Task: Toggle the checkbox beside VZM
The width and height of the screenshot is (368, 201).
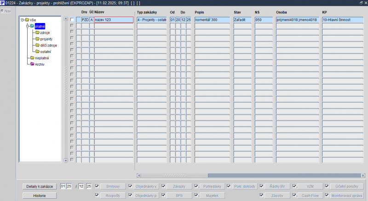Action: point(294,186)
